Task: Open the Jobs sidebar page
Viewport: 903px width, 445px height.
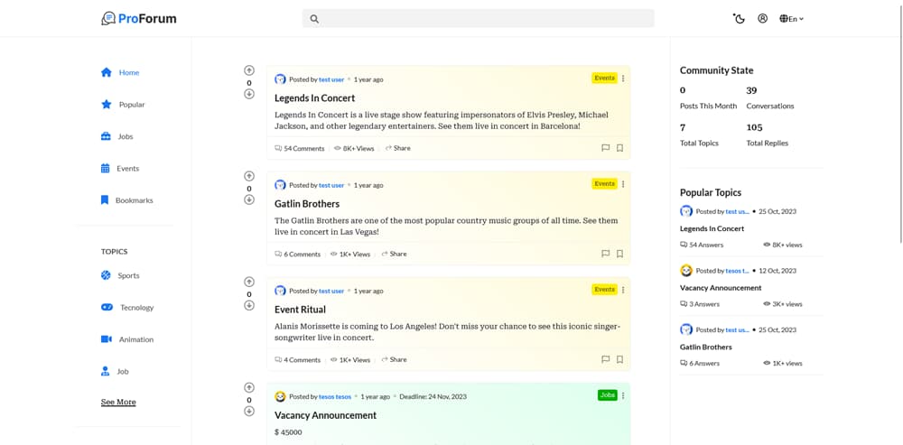Action: point(117,136)
